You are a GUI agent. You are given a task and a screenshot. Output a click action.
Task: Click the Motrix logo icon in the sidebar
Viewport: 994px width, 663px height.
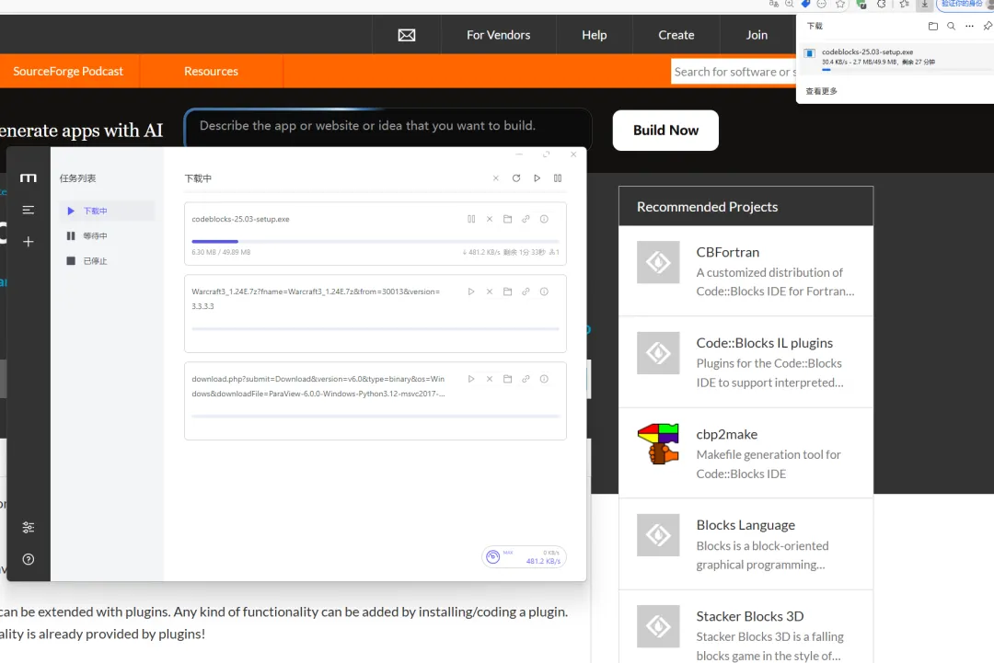[28, 178]
